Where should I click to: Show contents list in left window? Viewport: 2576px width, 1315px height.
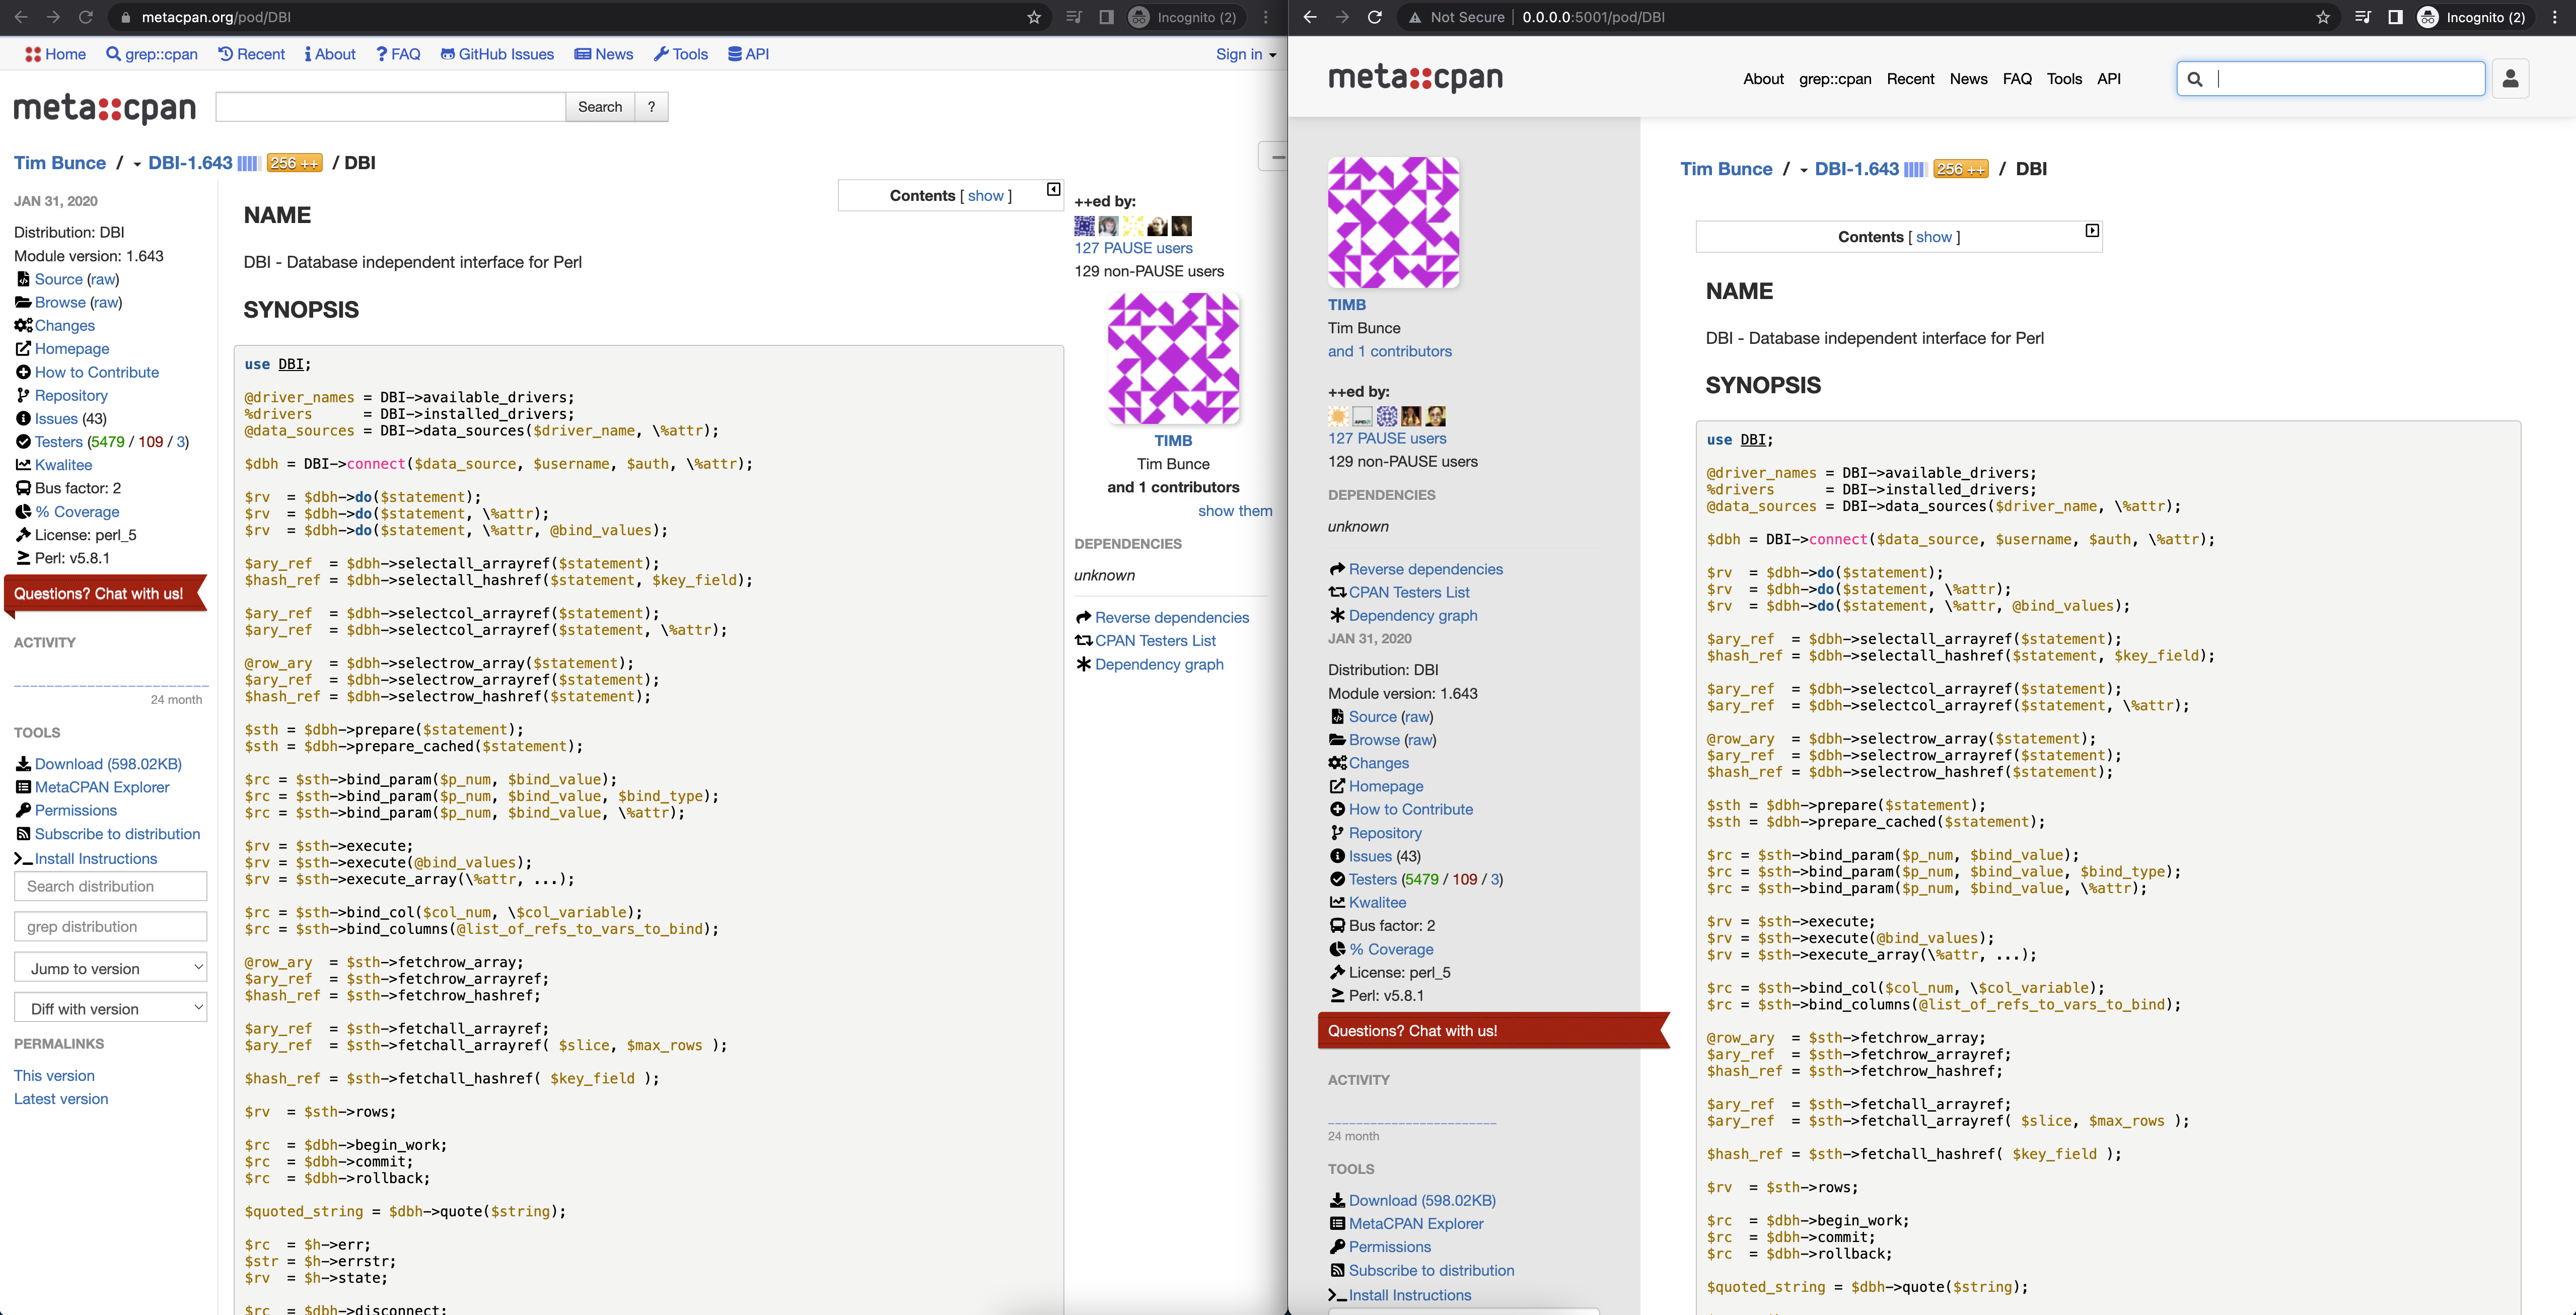pyautogui.click(x=985, y=196)
